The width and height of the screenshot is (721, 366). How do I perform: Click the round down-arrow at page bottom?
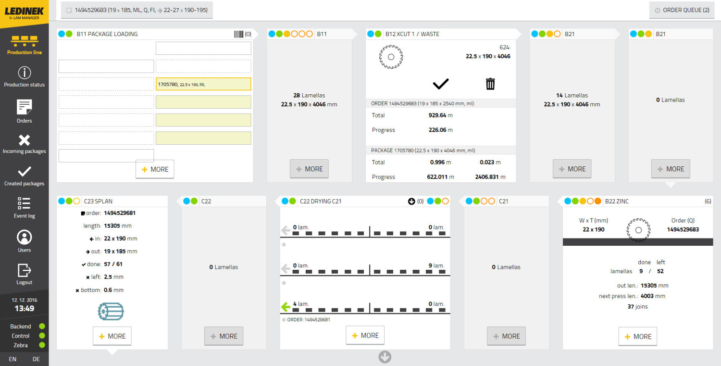385,357
